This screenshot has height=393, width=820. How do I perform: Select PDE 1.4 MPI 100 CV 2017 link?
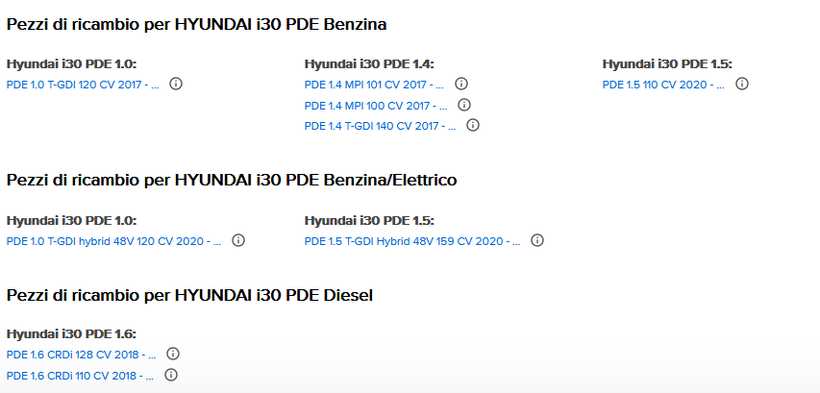click(x=375, y=106)
